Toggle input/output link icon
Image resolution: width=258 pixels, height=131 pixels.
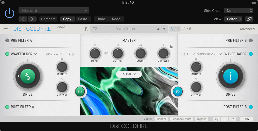pos(106,53)
